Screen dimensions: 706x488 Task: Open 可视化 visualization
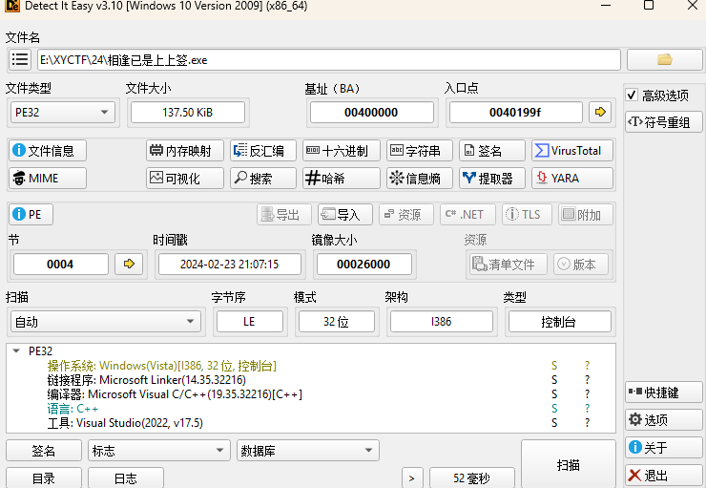click(184, 178)
